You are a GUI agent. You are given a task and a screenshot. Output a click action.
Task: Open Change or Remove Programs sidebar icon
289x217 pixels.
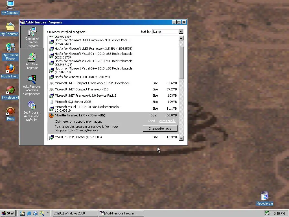pyautogui.click(x=32, y=37)
